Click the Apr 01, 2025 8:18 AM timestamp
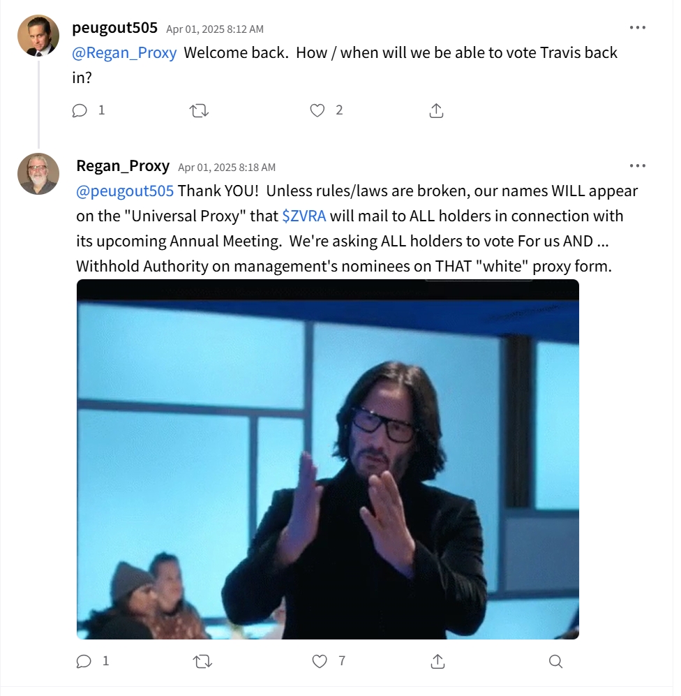The width and height of the screenshot is (681, 696). [227, 168]
